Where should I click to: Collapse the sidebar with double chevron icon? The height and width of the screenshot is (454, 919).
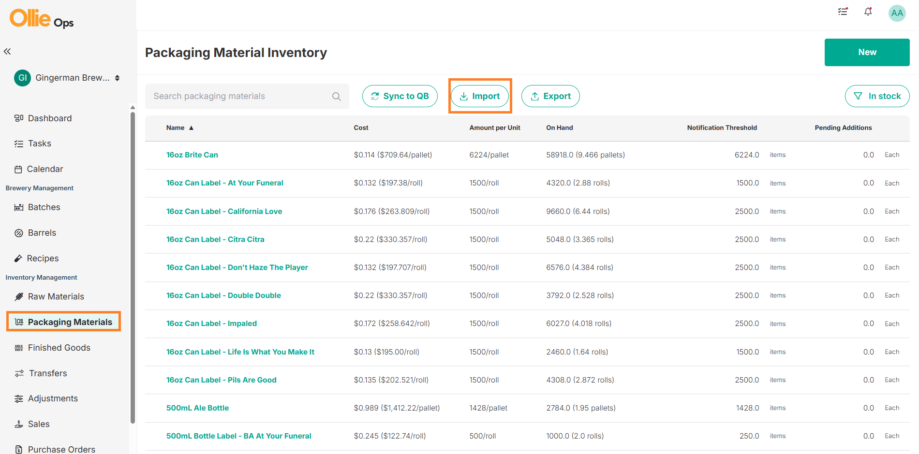7,51
